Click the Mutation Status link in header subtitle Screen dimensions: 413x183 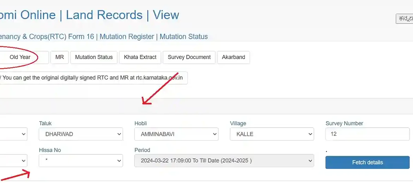[x=184, y=37]
